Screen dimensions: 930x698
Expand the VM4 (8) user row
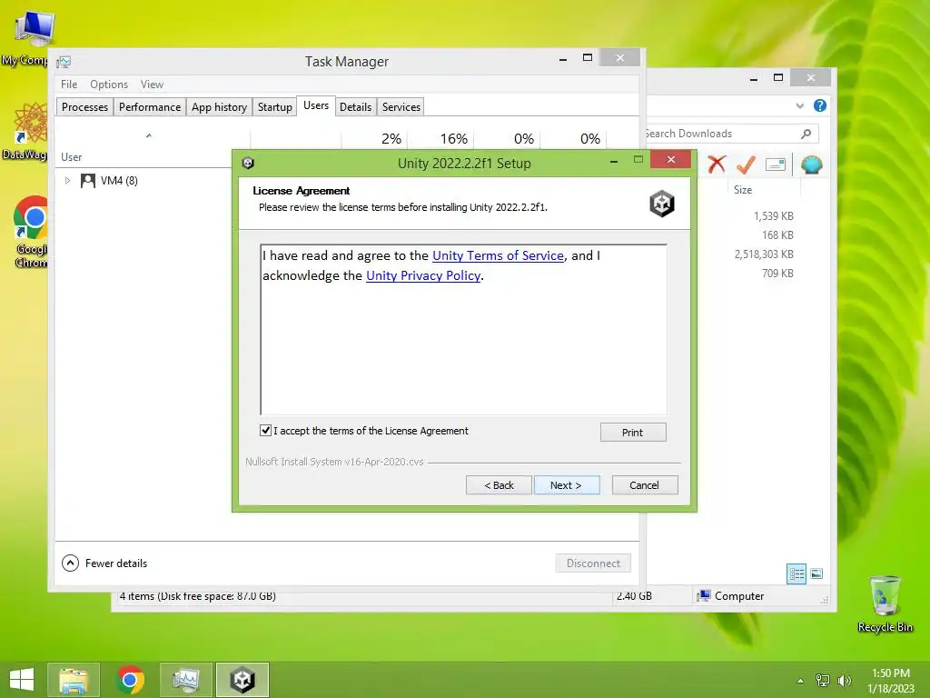pos(67,181)
